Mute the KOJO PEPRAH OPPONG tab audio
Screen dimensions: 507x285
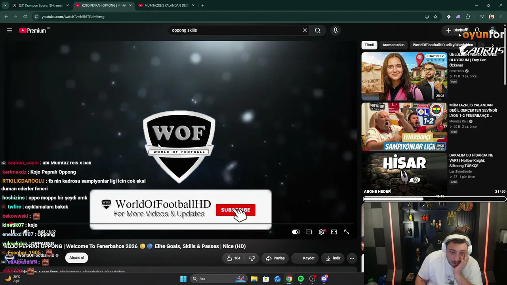point(124,6)
